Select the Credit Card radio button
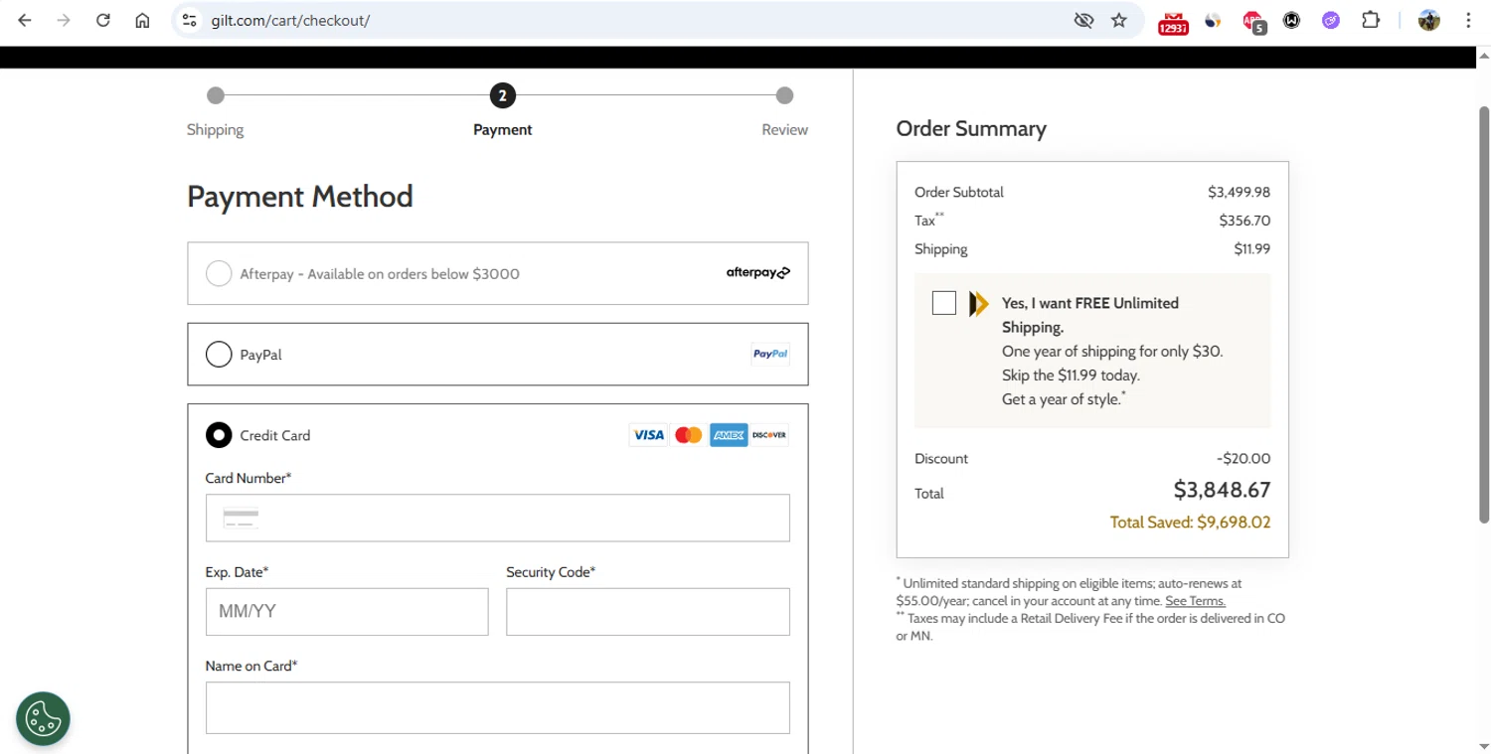 (219, 435)
